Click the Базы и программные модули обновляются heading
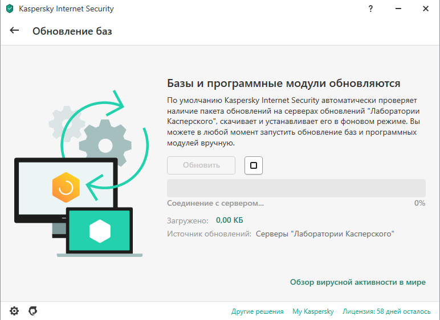This screenshot has width=440, height=320. point(284,84)
